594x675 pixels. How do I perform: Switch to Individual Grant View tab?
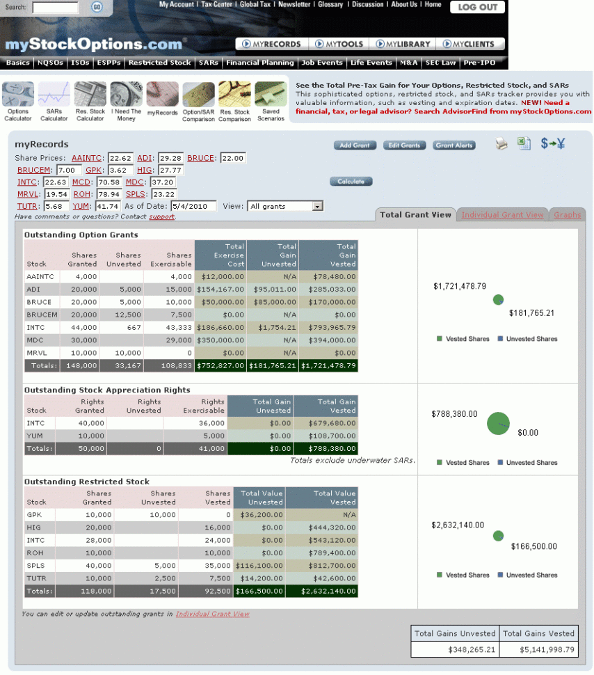pyautogui.click(x=502, y=215)
